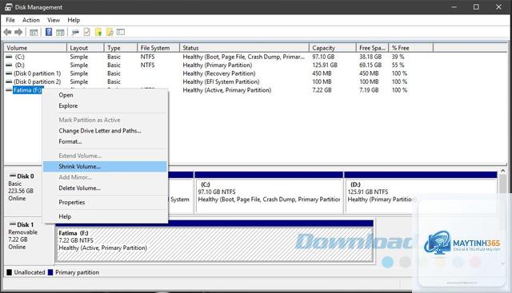Open the Action menu
Viewport: 512px width, 293px height.
pos(31,20)
